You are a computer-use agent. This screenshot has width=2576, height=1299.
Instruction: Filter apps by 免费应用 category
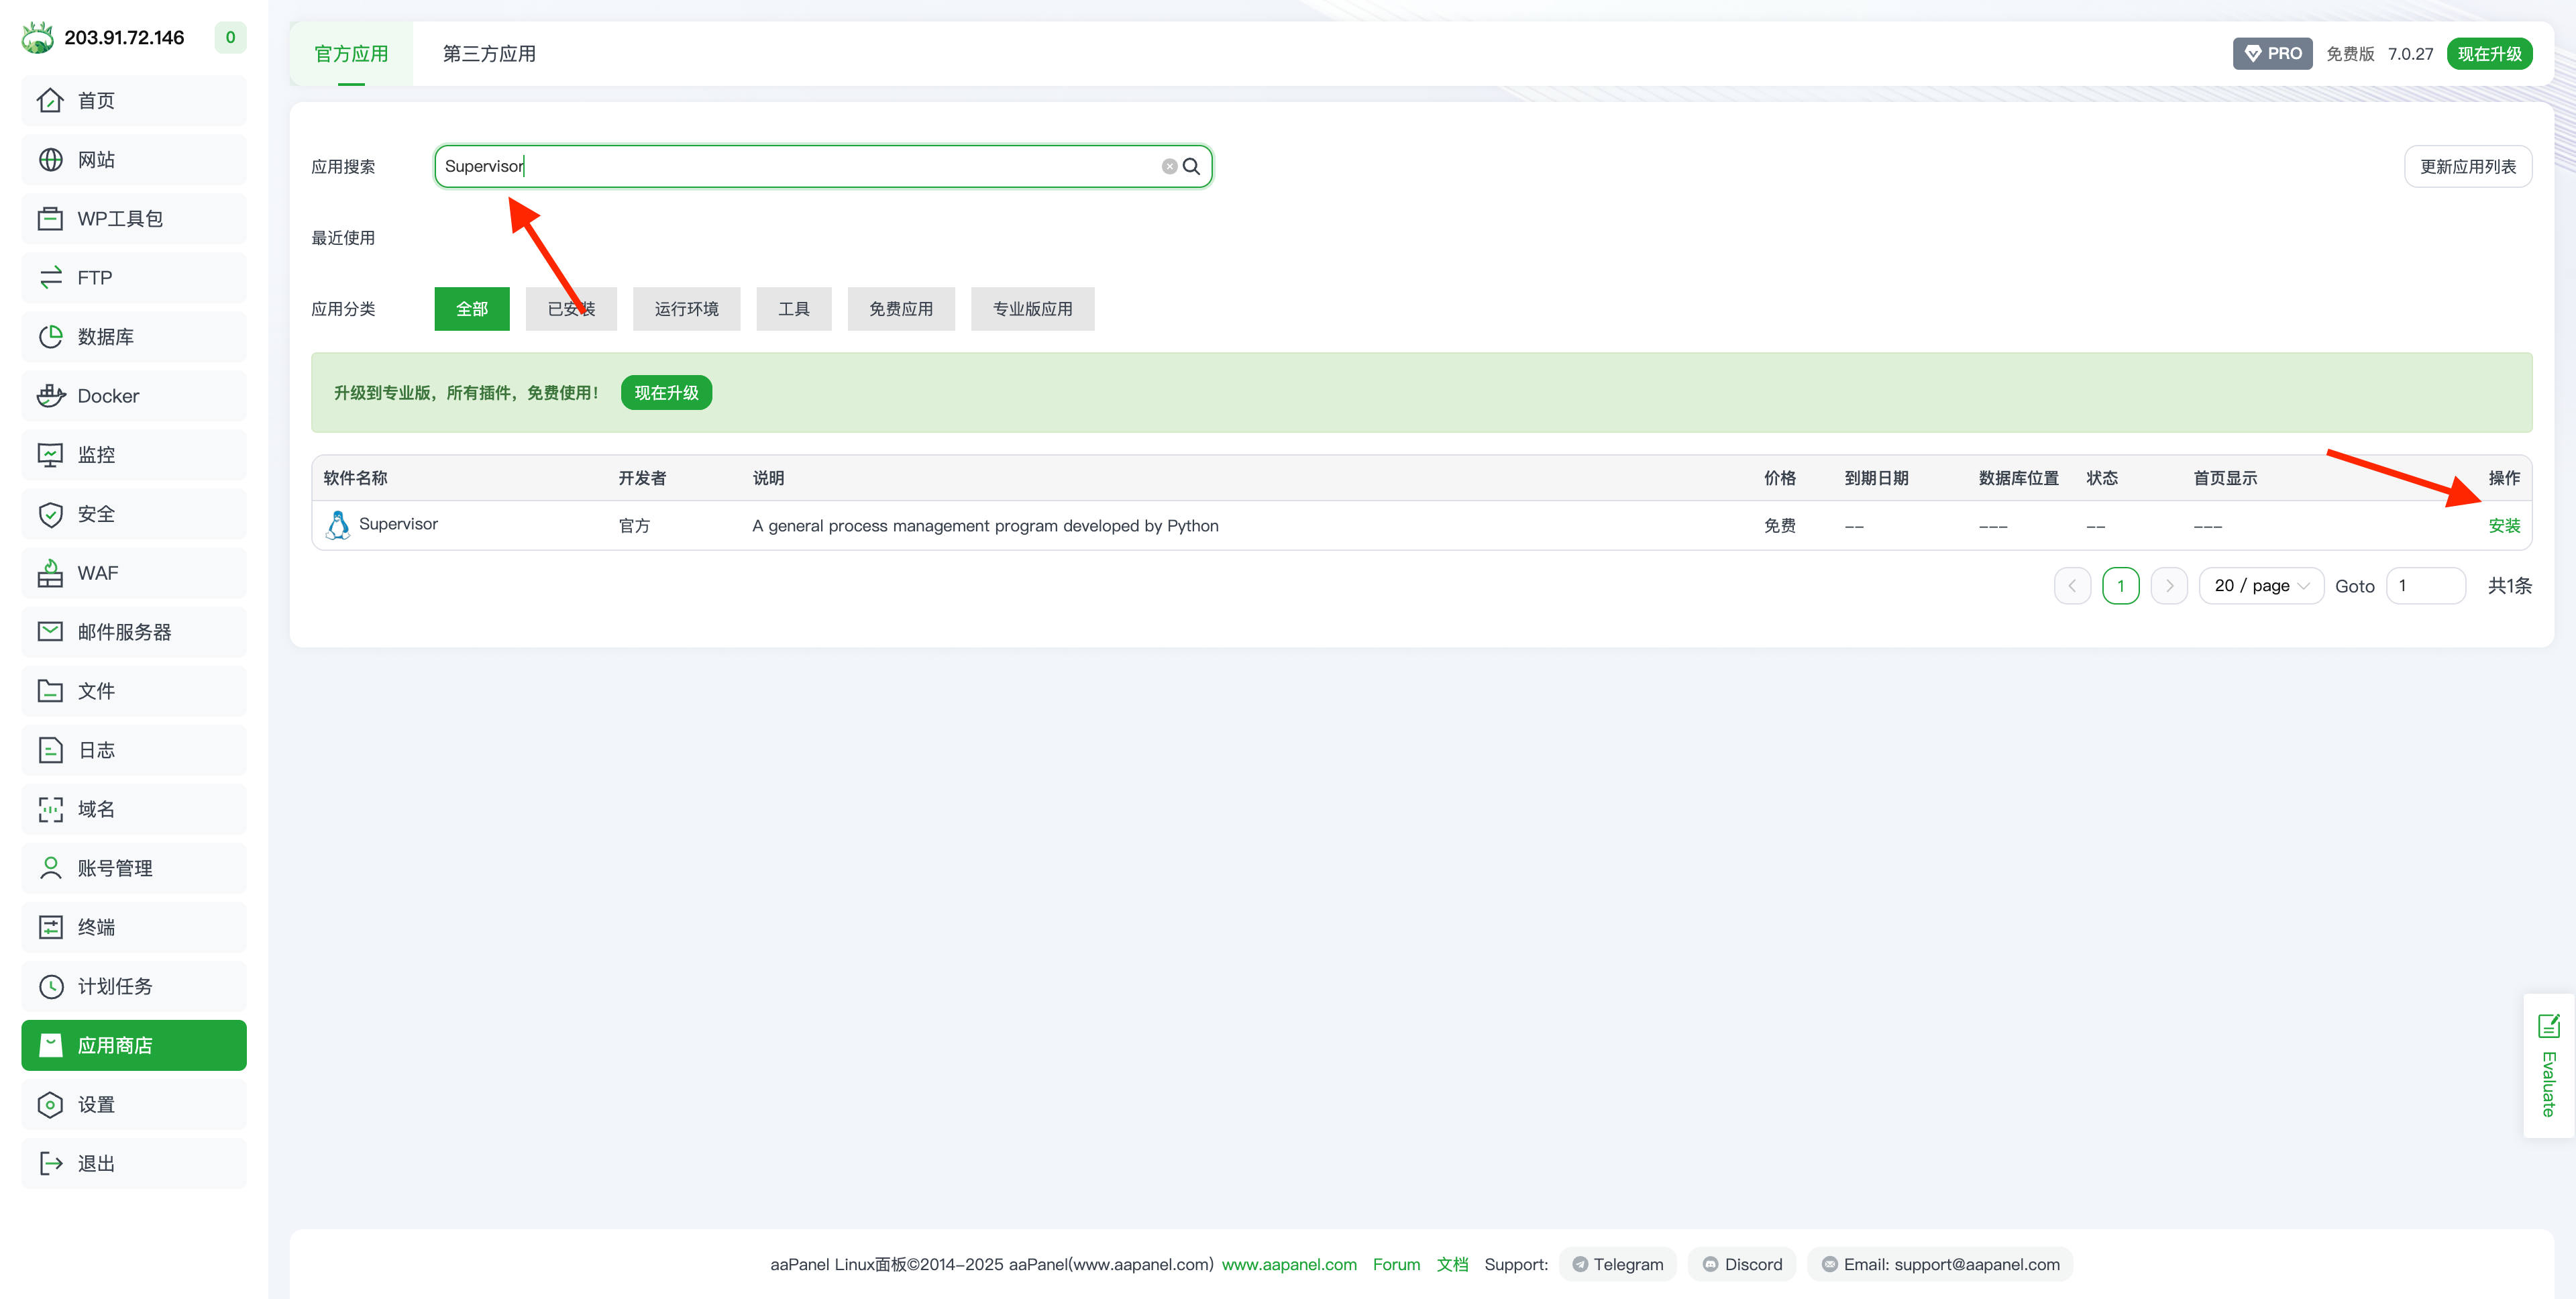point(900,309)
